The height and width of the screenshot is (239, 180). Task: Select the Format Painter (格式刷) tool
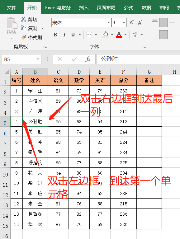[x=31, y=37]
